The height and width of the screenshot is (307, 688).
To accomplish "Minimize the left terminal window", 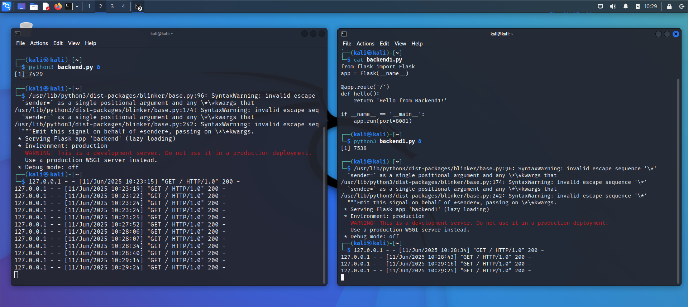I will tap(305, 34).
